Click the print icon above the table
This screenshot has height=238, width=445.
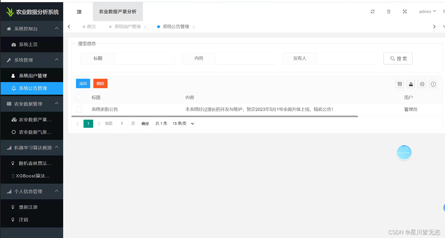pos(422,84)
